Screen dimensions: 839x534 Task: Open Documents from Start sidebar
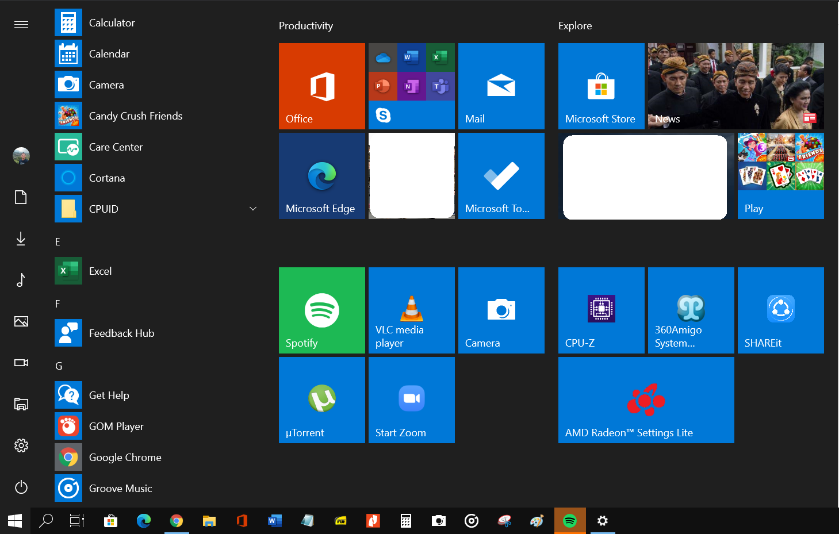(x=21, y=197)
